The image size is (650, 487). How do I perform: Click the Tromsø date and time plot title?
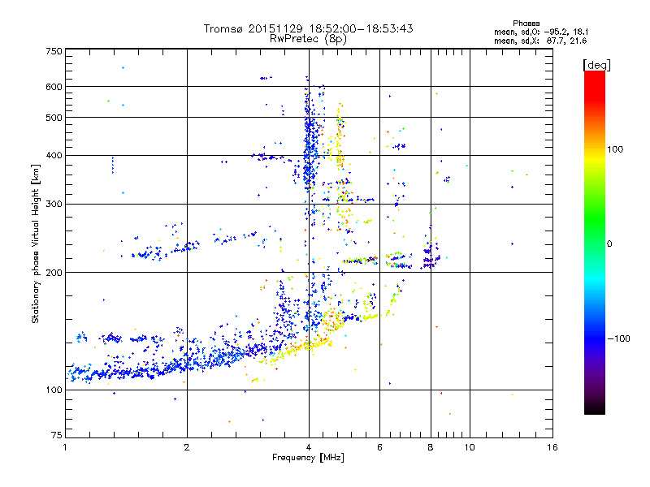tap(309, 28)
